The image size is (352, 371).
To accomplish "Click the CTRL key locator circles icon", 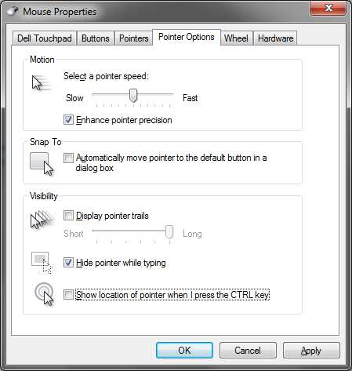I will coord(44,294).
